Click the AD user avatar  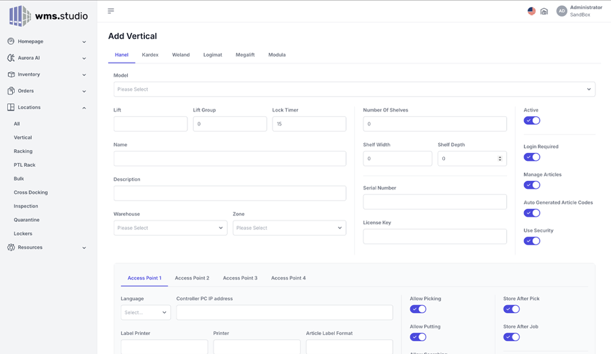coord(562,11)
